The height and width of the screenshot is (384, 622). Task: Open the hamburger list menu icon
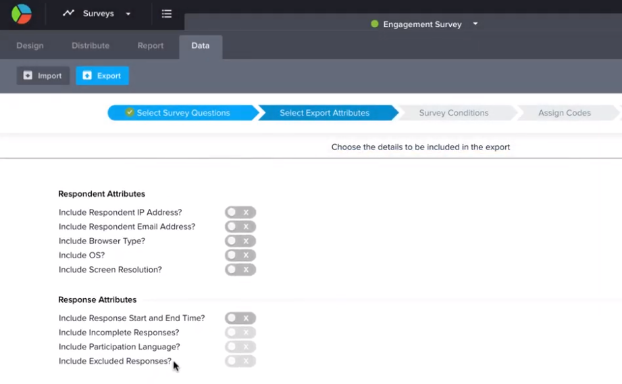(x=167, y=14)
